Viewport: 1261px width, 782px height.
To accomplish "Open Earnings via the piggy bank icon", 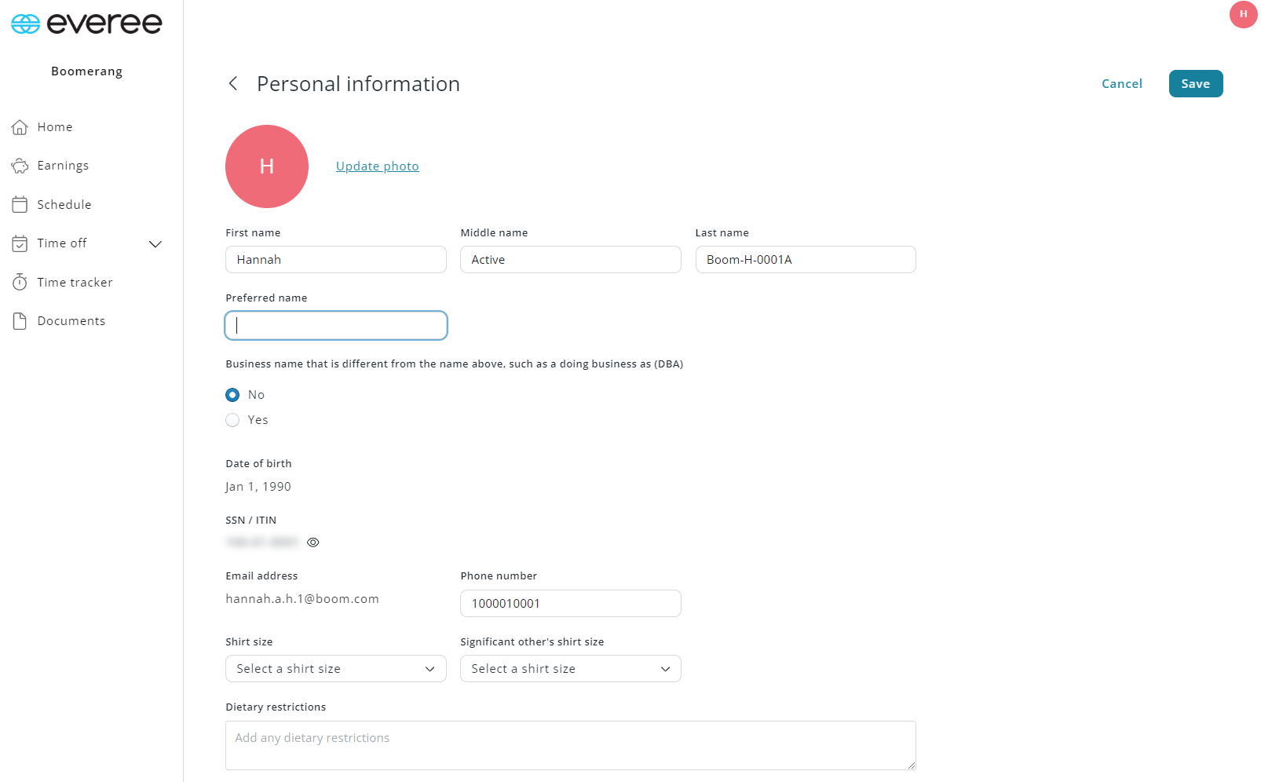I will coord(20,165).
